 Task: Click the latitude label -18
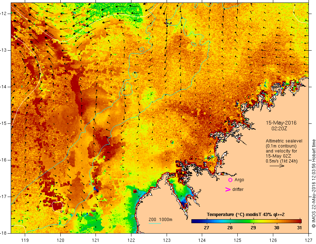4,233
